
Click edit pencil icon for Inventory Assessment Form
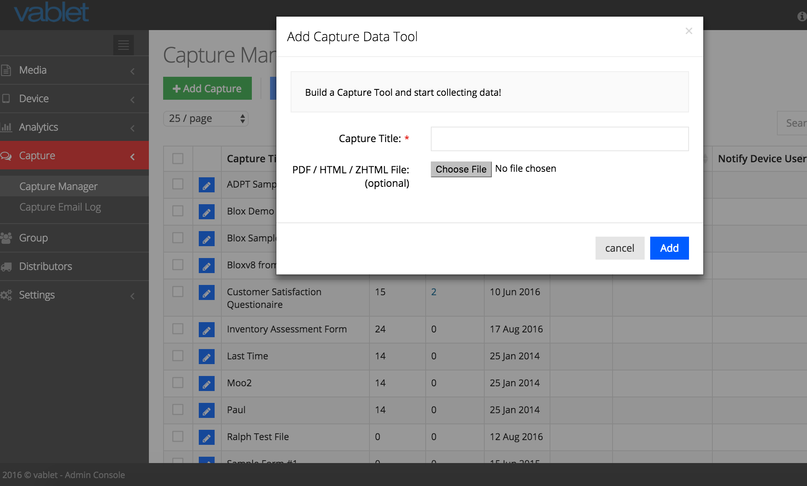pos(206,330)
